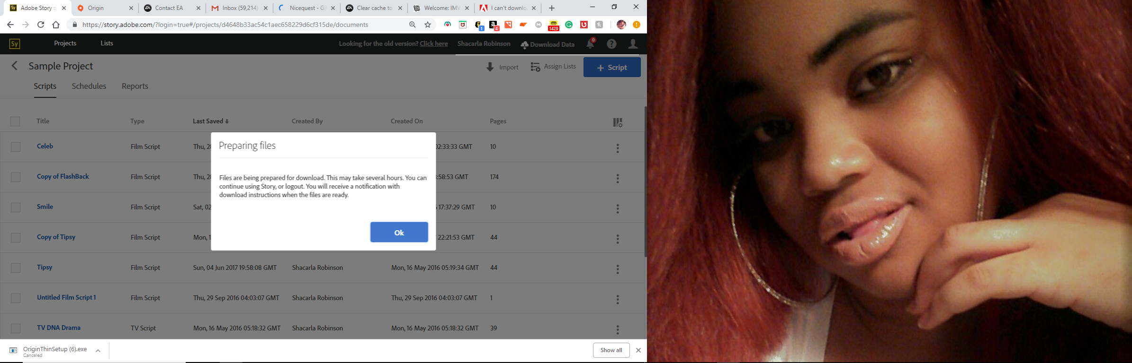Open the notifications bell
This screenshot has height=363, width=1132.
[x=590, y=43]
